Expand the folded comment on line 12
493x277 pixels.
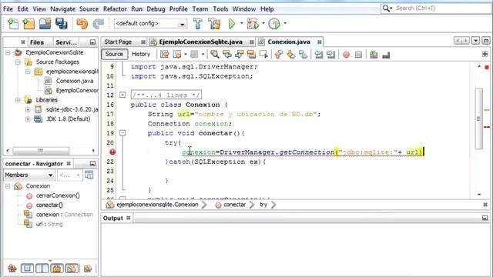(122, 95)
